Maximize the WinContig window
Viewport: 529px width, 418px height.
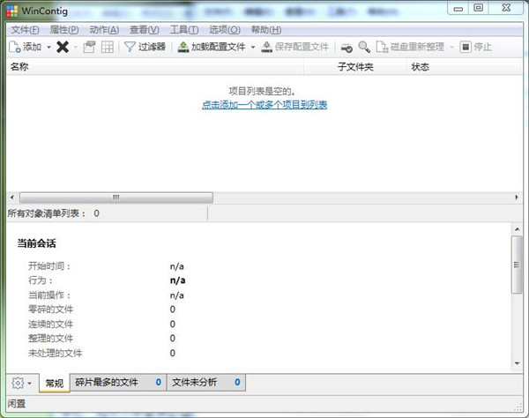tap(479, 8)
